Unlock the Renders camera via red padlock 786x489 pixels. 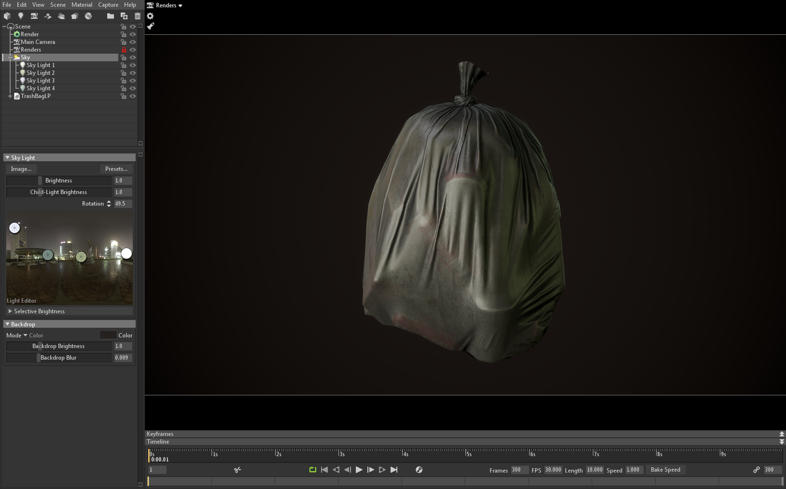(x=124, y=50)
